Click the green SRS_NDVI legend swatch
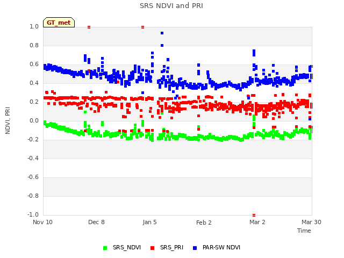 (x=105, y=248)
